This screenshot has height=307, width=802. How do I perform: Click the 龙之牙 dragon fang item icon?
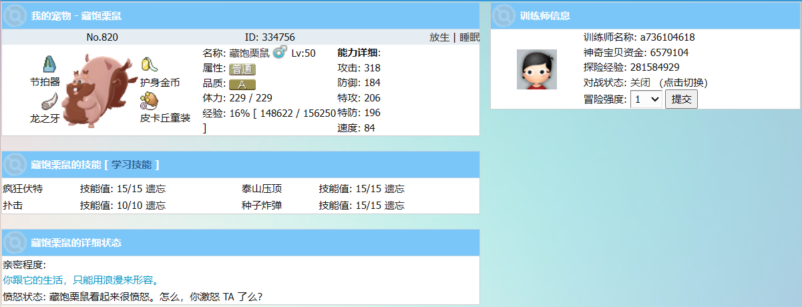(x=49, y=102)
